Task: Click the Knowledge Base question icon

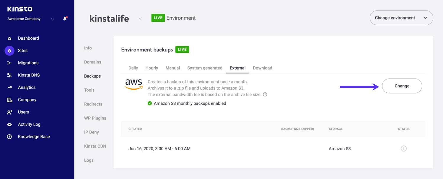Action: [9, 137]
